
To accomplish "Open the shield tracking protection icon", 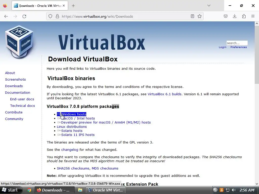I will 50,16.
